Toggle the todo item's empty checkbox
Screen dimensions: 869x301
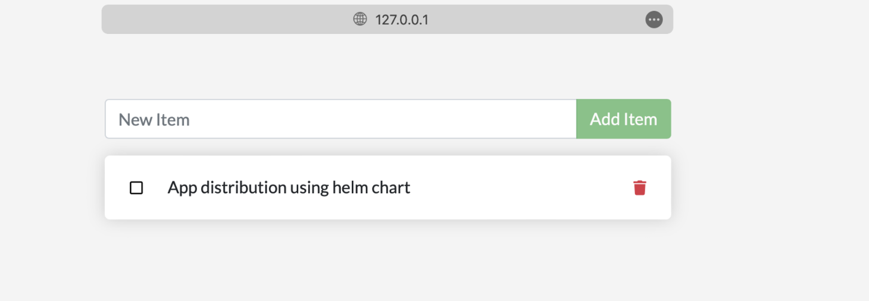pyautogui.click(x=136, y=188)
